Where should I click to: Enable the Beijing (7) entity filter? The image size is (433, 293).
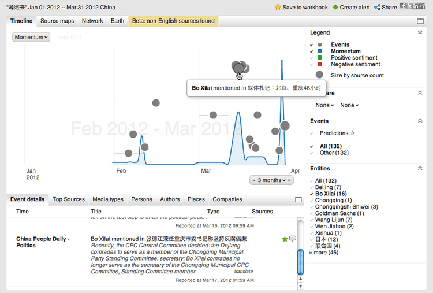312,188
